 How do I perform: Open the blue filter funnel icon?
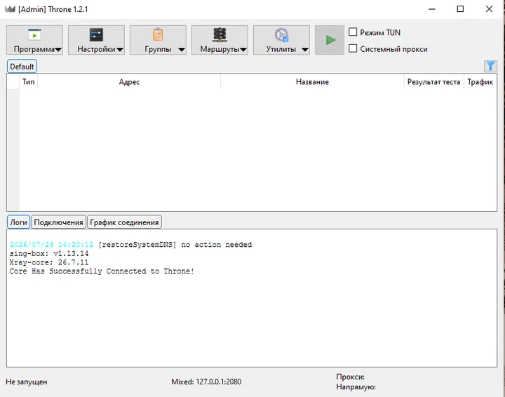click(490, 67)
